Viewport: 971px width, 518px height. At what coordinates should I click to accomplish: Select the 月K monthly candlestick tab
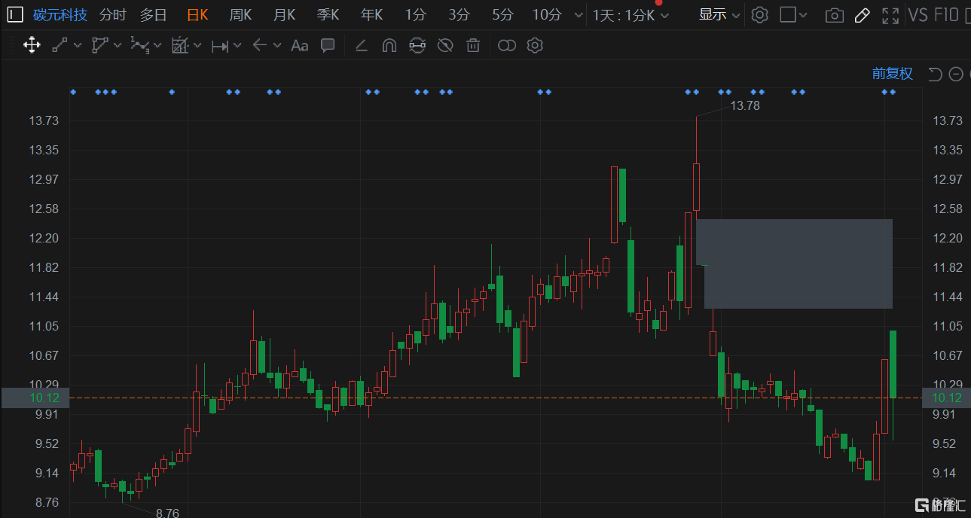point(285,15)
